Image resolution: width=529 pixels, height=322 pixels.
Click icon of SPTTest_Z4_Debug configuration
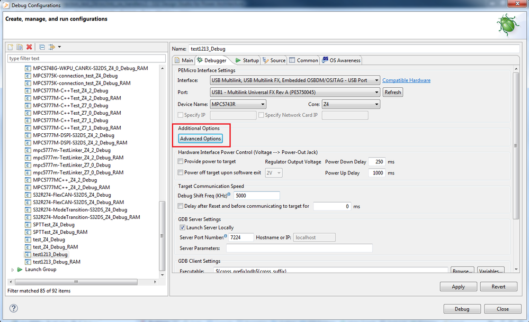coord(28,225)
